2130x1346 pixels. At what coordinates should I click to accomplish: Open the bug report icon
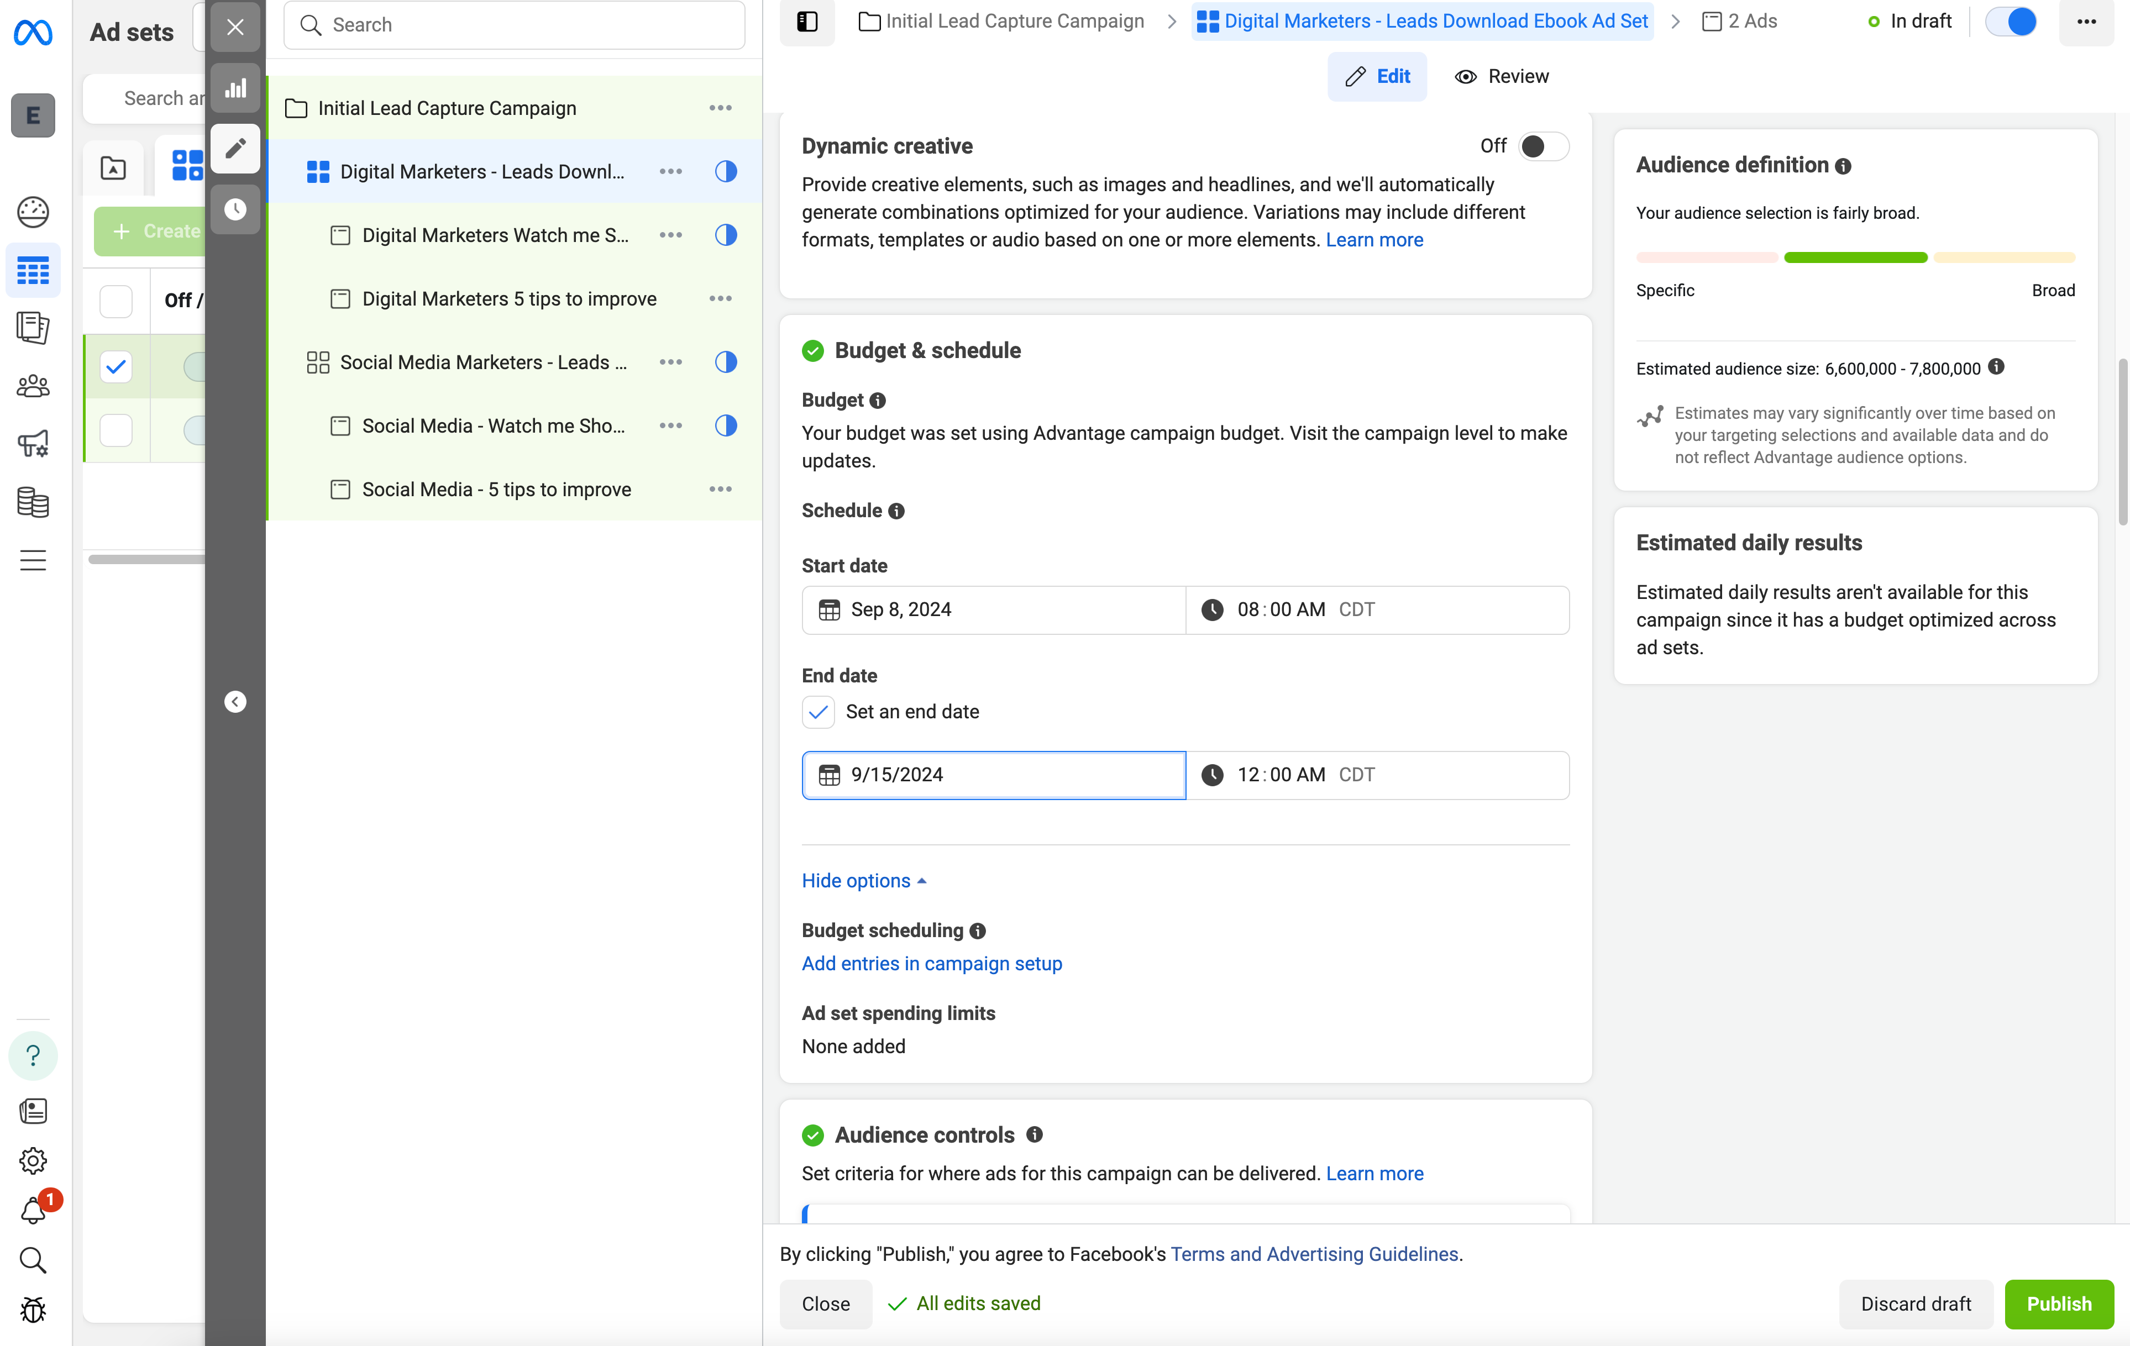33,1309
